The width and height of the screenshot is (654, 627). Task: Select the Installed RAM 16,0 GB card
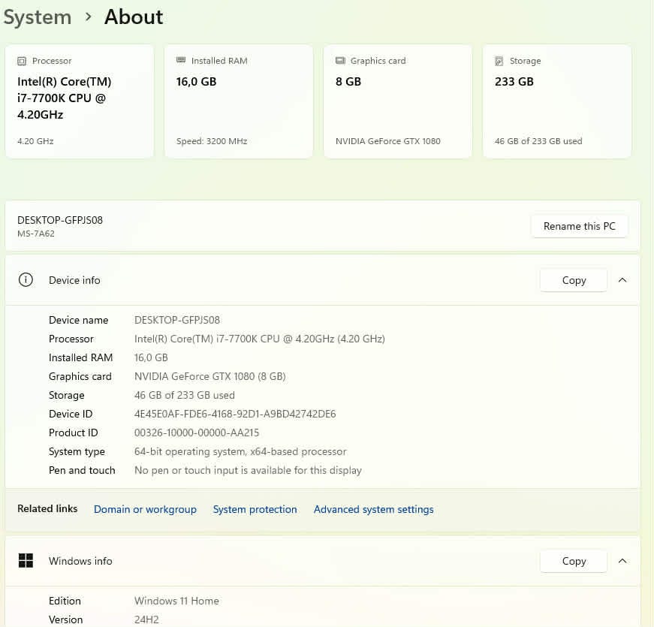238,101
